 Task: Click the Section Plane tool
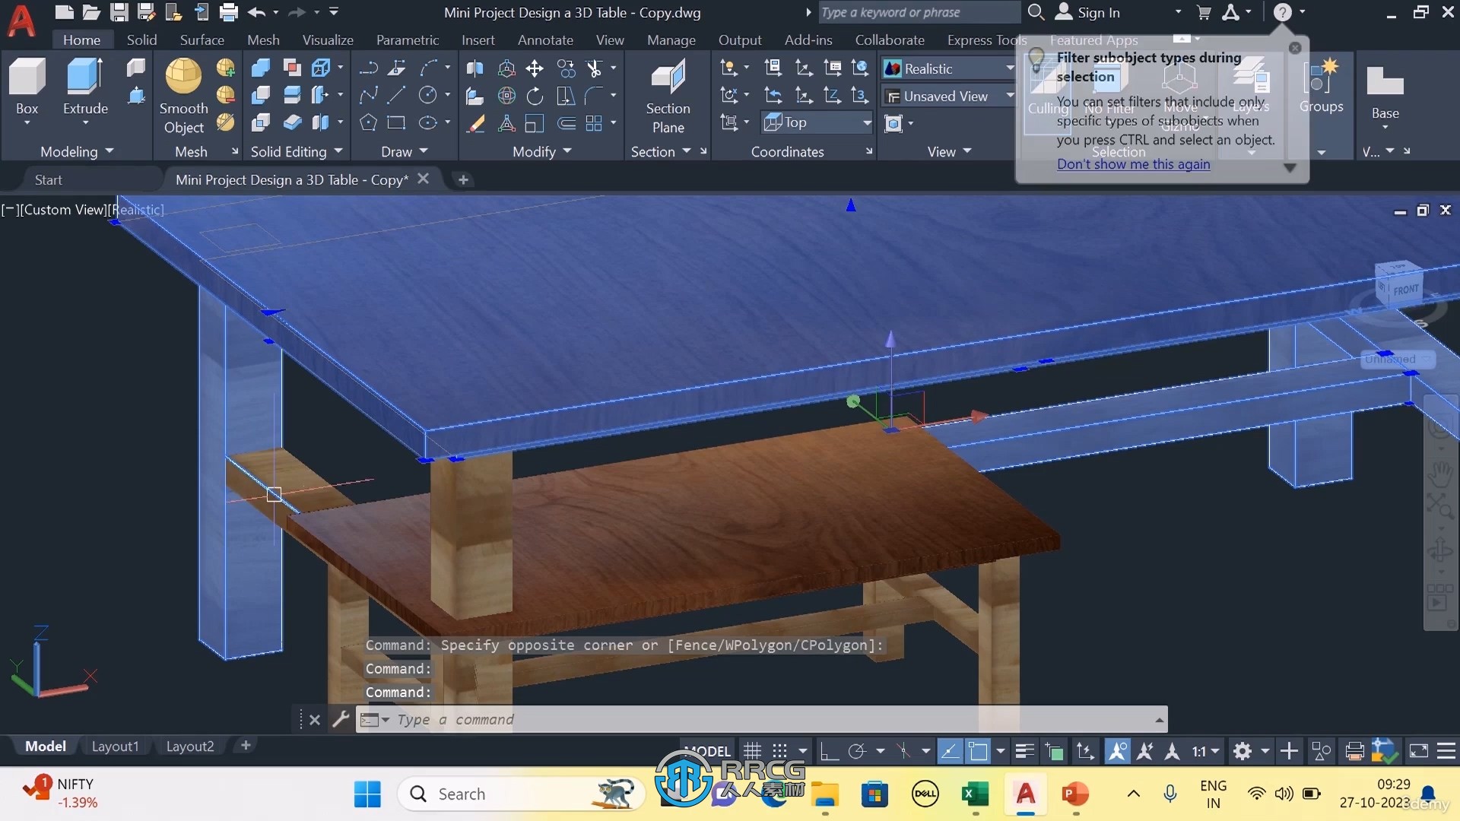click(x=668, y=95)
